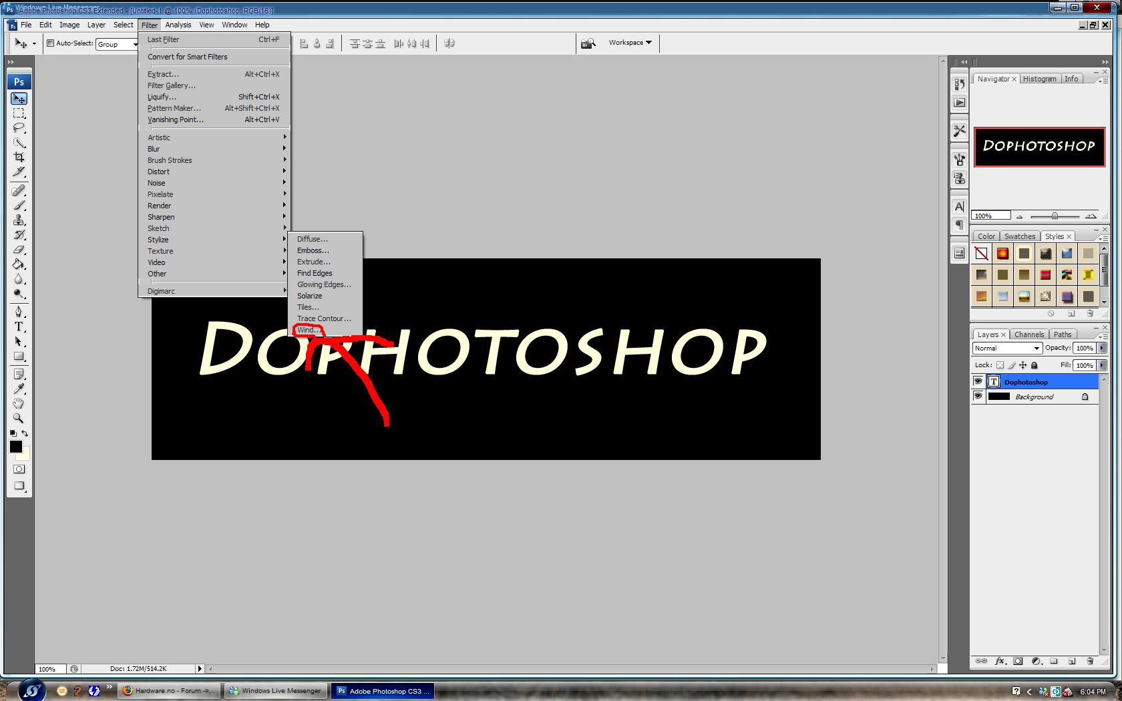The height and width of the screenshot is (701, 1122).
Task: Click the Windows Start button
Action: pyautogui.click(x=31, y=690)
